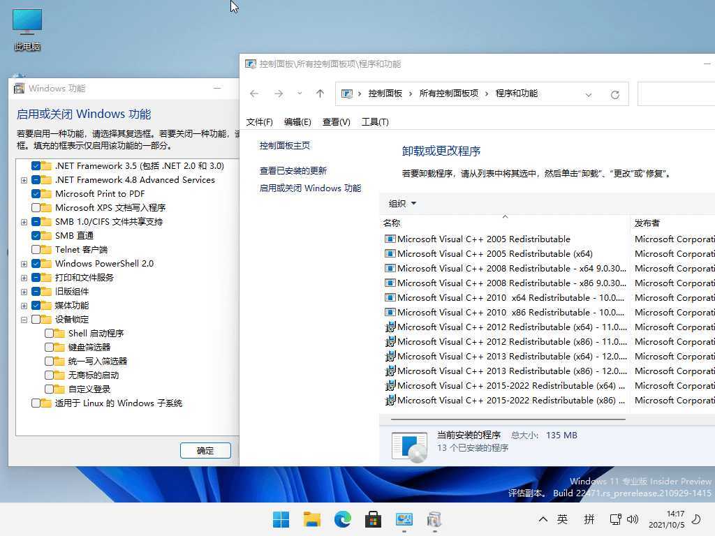
Task: Check the 自定义登录 checkbox
Action: 50,389
